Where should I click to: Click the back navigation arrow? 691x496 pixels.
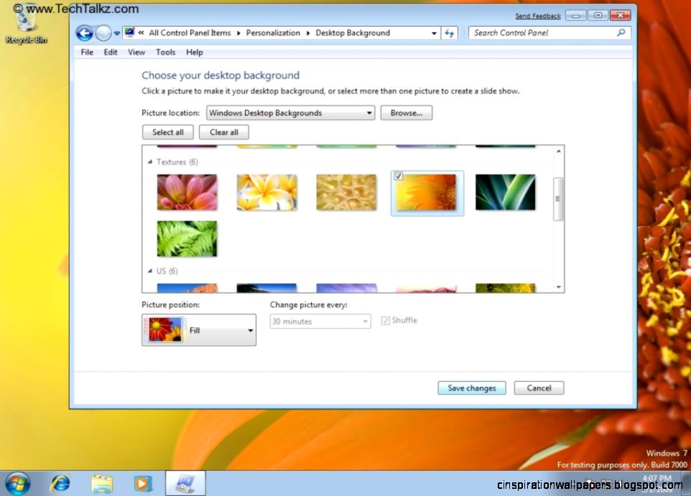[84, 33]
